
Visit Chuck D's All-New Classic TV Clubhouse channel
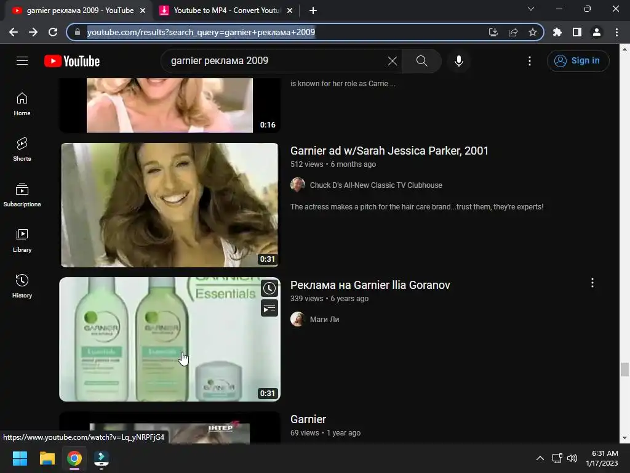point(376,185)
